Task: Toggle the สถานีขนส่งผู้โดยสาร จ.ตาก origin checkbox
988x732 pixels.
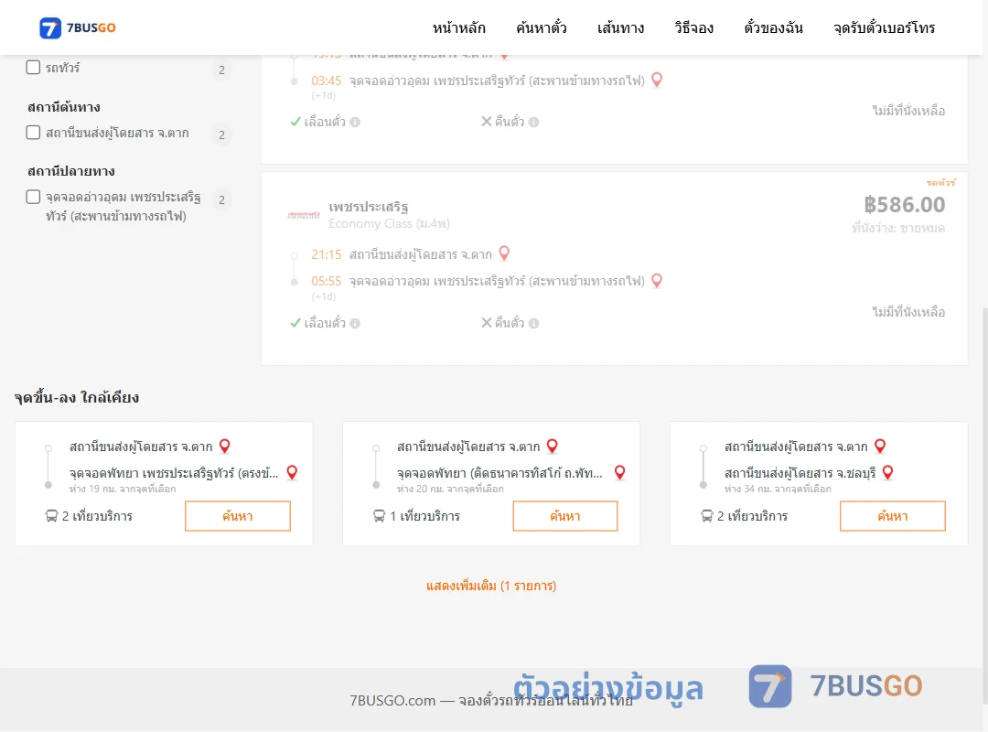Action: tap(33, 133)
